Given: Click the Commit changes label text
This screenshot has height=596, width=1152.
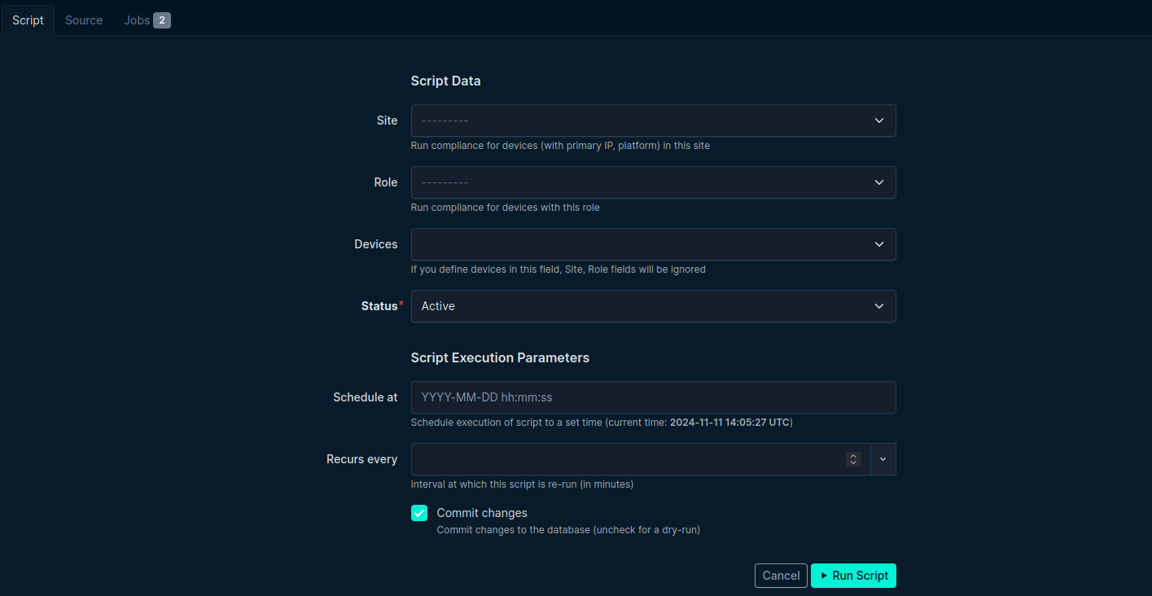Looking at the screenshot, I should pyautogui.click(x=482, y=513).
